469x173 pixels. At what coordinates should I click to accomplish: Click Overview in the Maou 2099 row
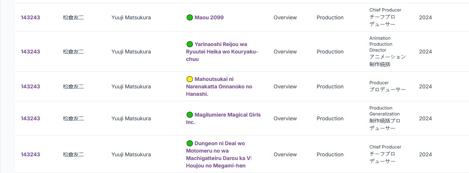point(285,17)
